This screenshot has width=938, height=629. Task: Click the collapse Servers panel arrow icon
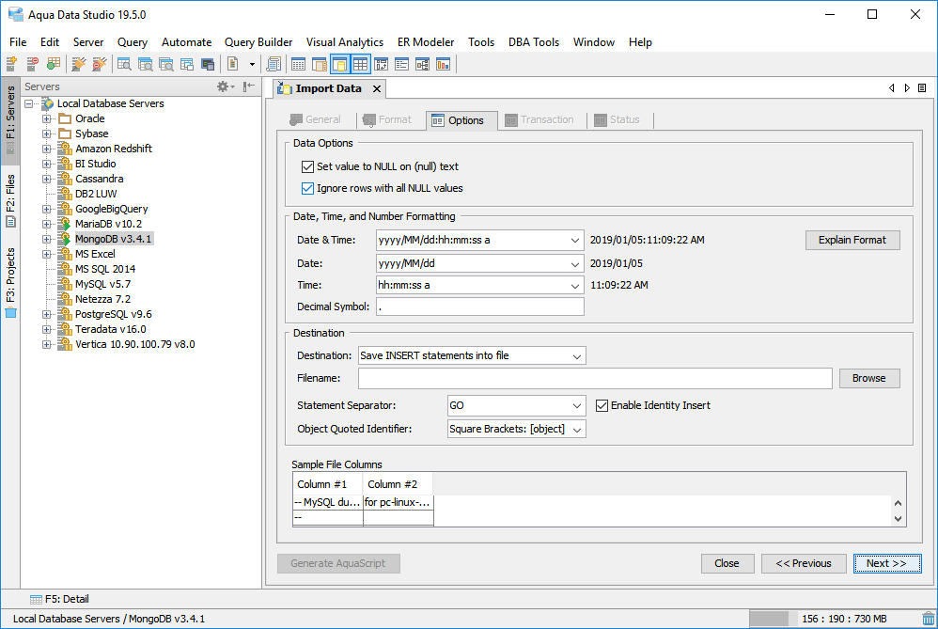point(249,86)
